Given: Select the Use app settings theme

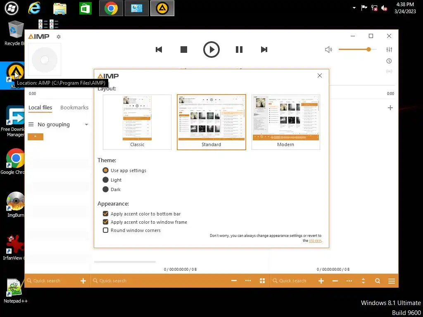Looking at the screenshot, I should [124, 170].
